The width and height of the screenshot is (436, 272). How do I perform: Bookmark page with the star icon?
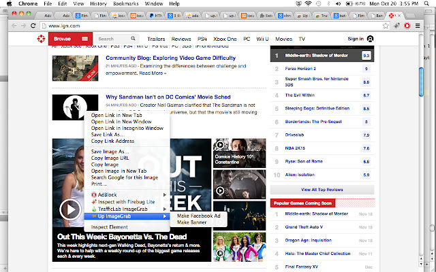pos(386,26)
